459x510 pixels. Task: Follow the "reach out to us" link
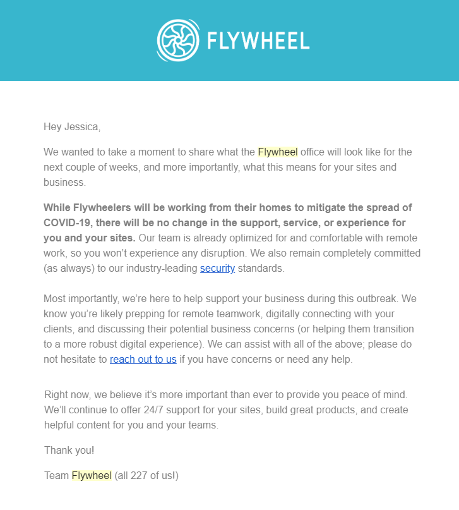click(x=143, y=360)
